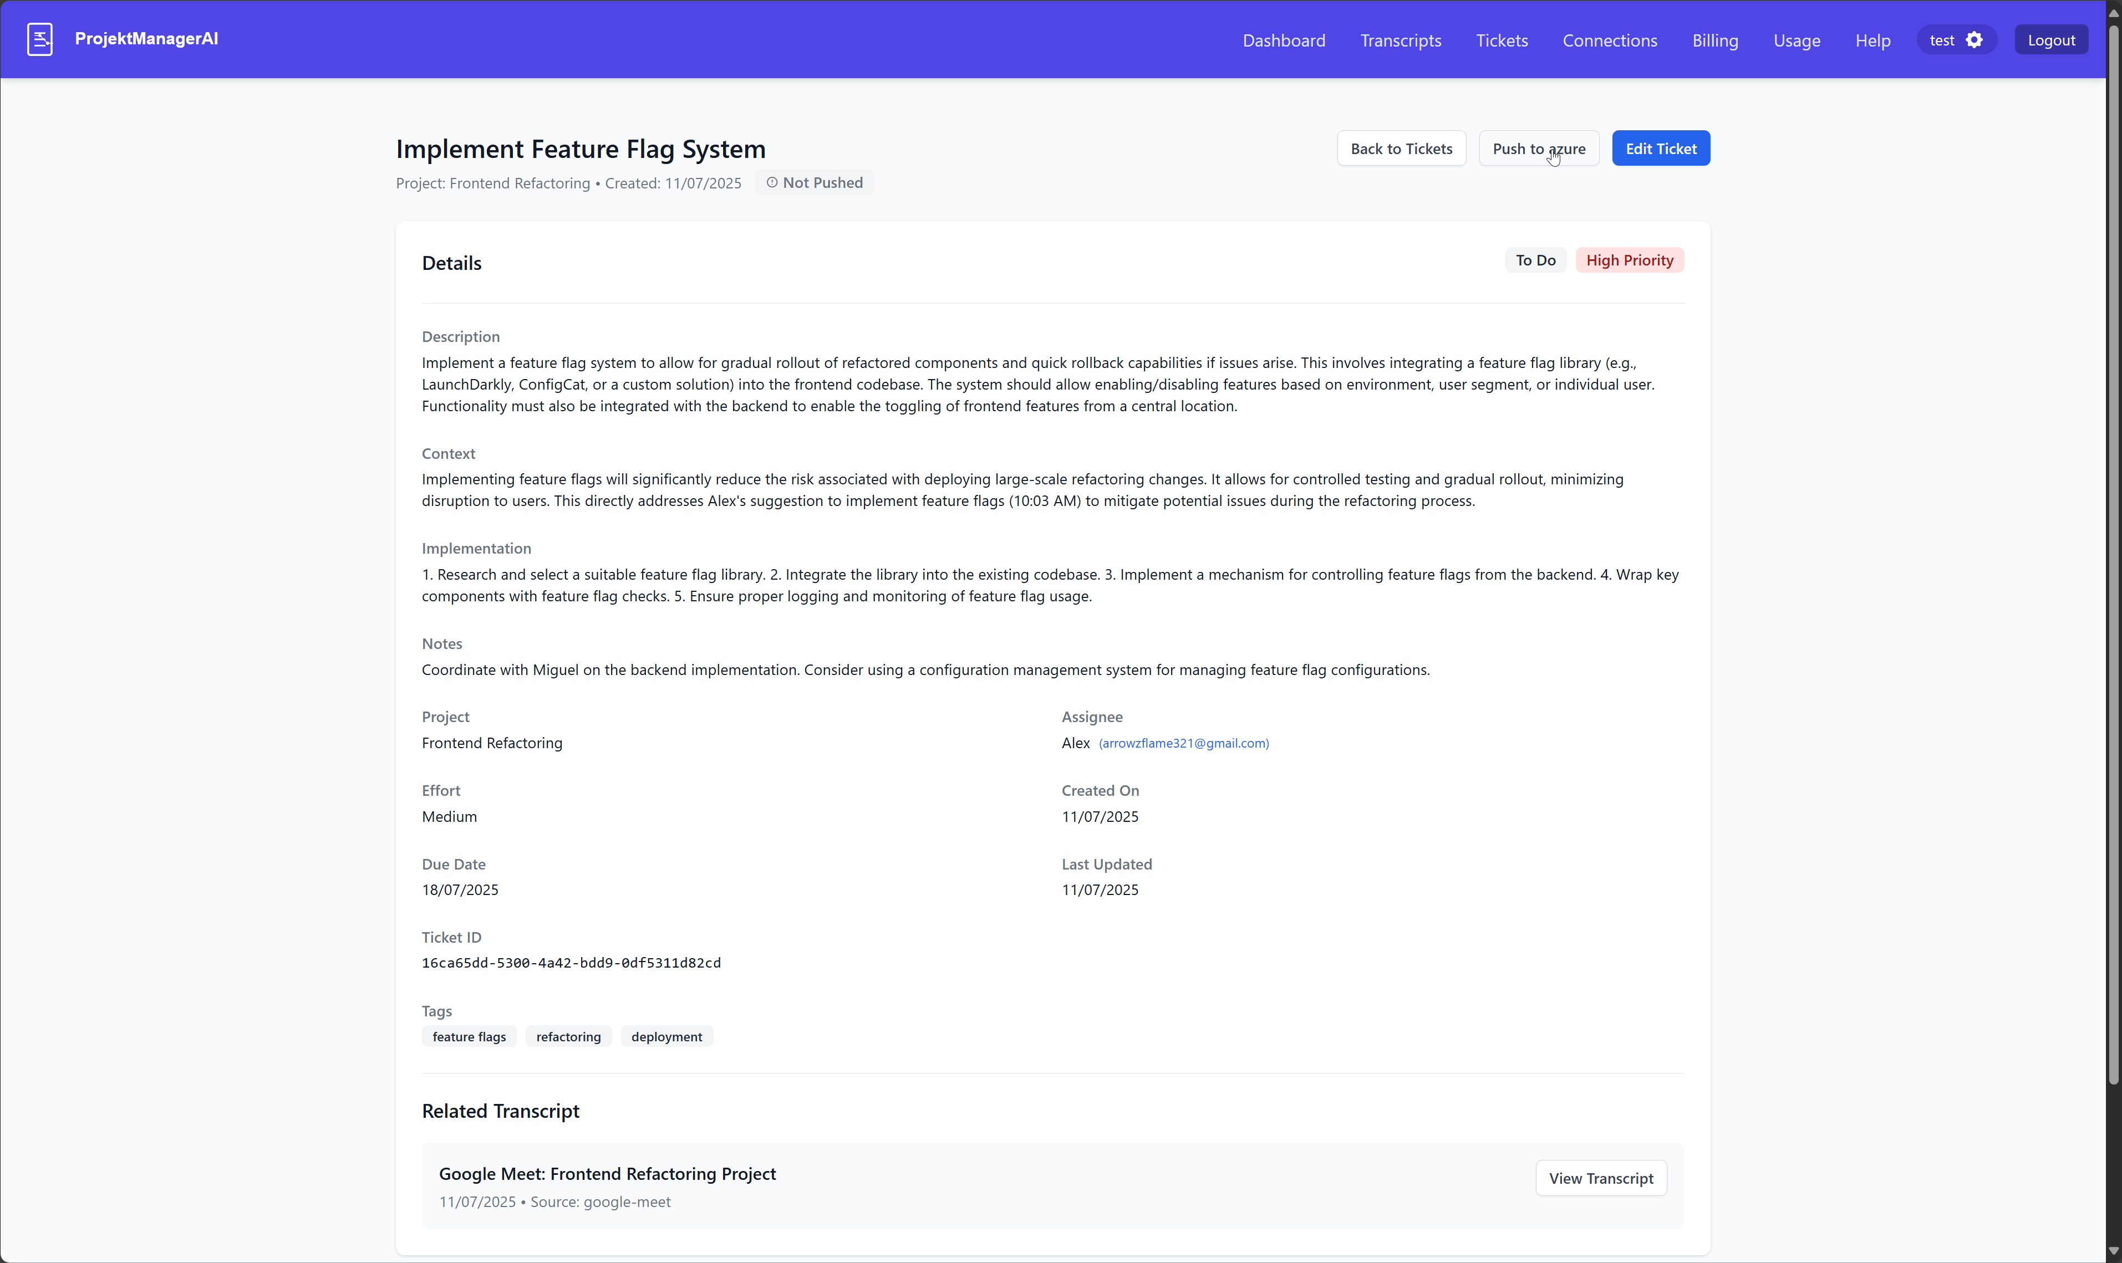Click assignee email arrowzflame321@gmail.com link

tap(1183, 743)
